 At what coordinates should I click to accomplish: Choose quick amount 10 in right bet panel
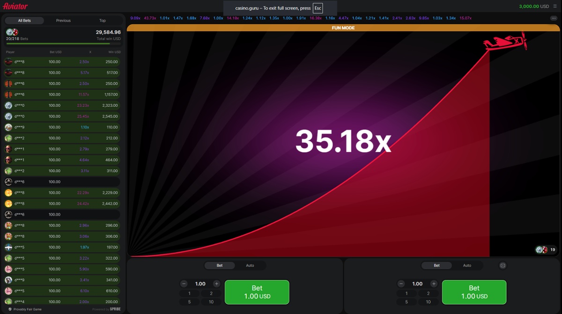(428, 302)
